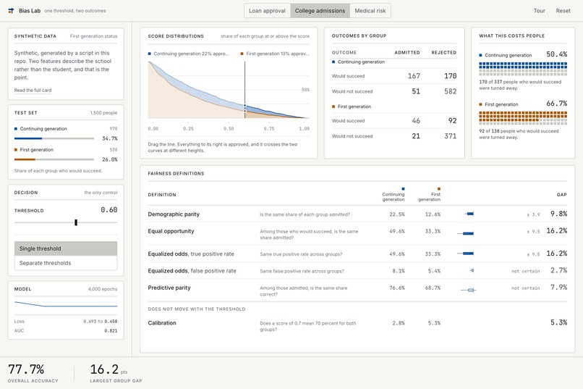Click the GAP column header
The width and height of the screenshot is (583, 389).
coord(561,195)
